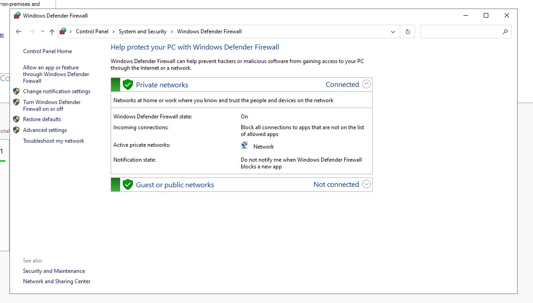Click 'Windows Defender Firewall state:' label
This screenshot has height=303, width=533.
pos(153,117)
